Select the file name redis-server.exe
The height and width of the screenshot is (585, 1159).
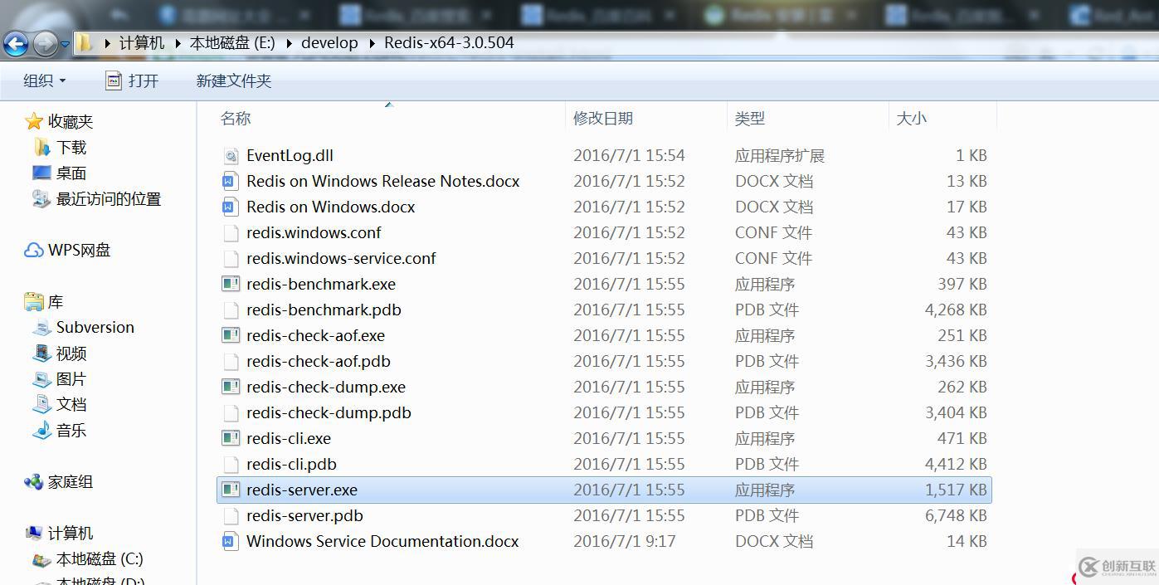[302, 490]
